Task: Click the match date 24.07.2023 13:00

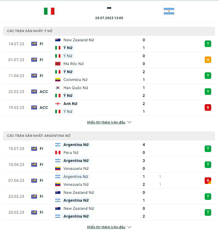Action: pos(109,18)
